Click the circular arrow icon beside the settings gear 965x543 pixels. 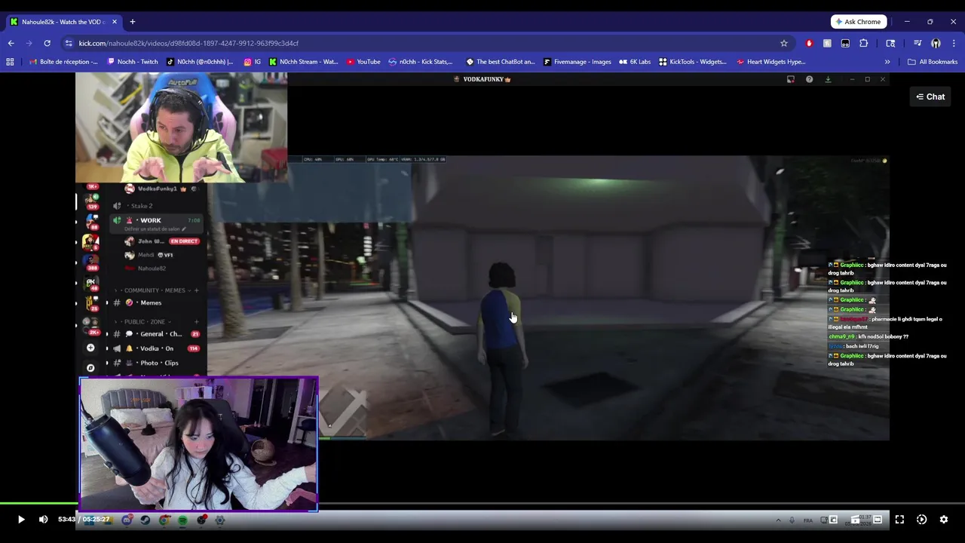click(921, 519)
